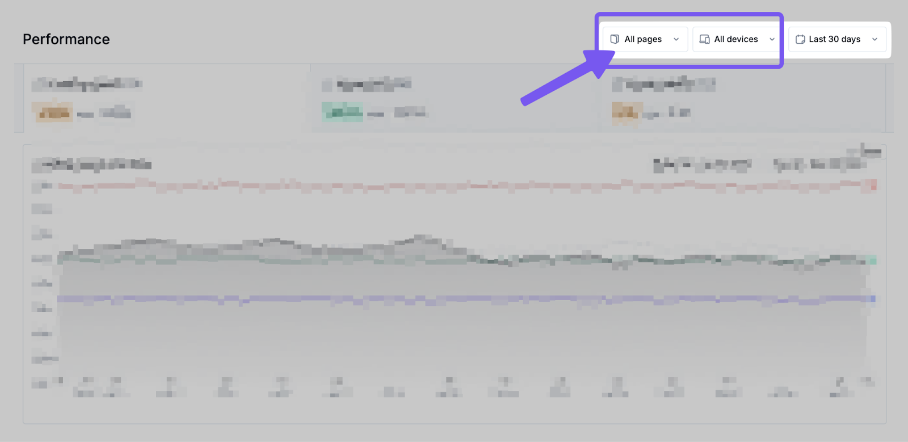Click the small control at chart's top-right corner
This screenshot has width=908, height=442.
(x=871, y=151)
